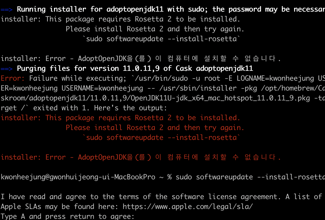
Task: Click the blue arrow before 'Running installer'
Action: (x=7, y=10)
